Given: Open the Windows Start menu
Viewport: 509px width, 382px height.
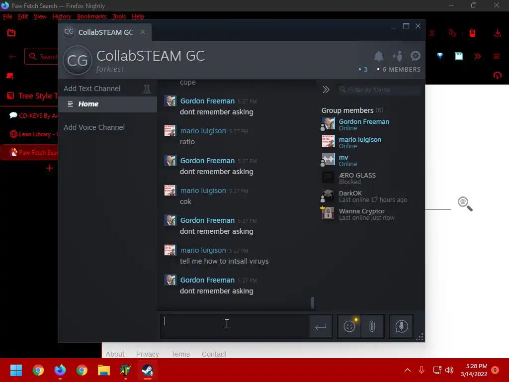Looking at the screenshot, I should 16,370.
